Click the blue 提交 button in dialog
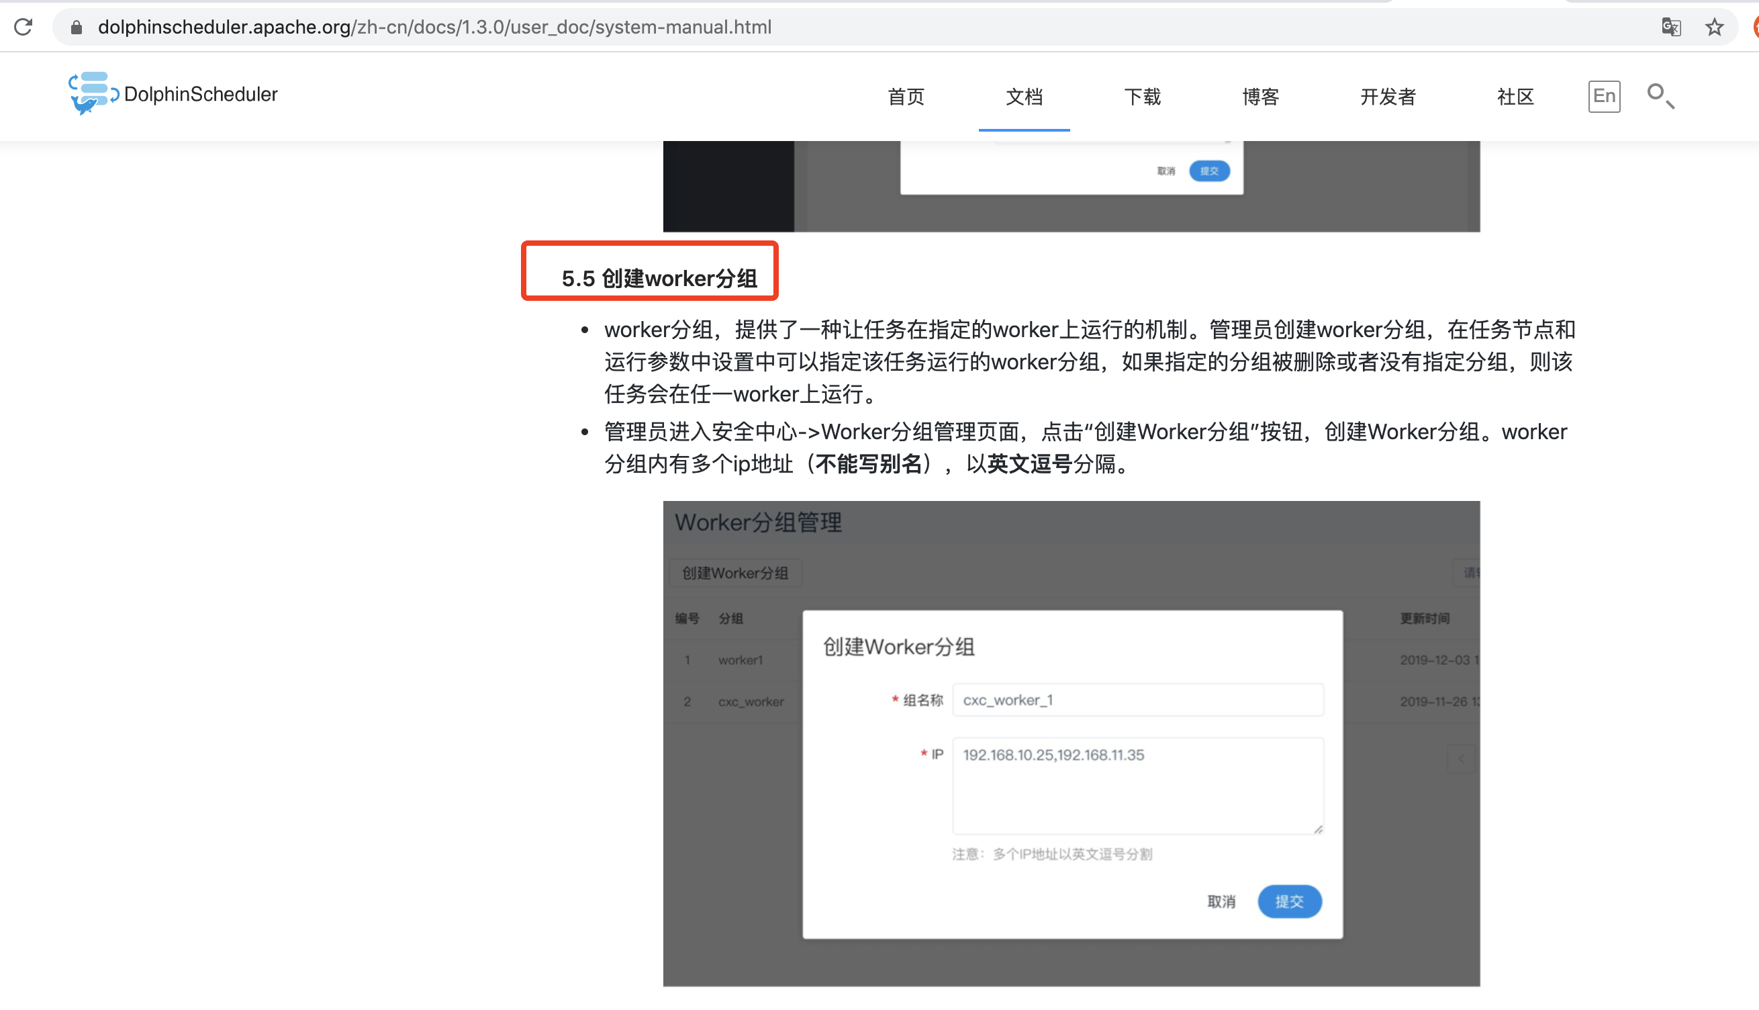The image size is (1759, 1010). click(x=1289, y=901)
